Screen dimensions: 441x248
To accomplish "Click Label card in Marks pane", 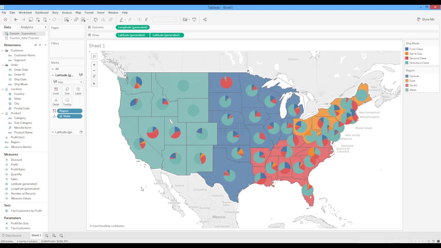I will pos(78,91).
